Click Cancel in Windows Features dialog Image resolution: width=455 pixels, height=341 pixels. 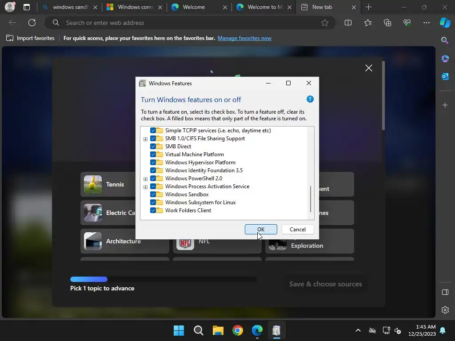click(298, 230)
